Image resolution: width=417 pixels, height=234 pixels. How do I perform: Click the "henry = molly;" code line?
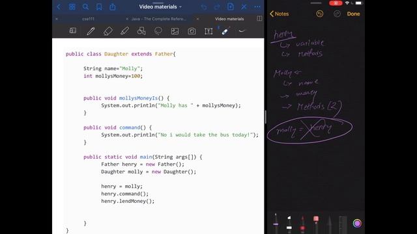tap(122, 187)
